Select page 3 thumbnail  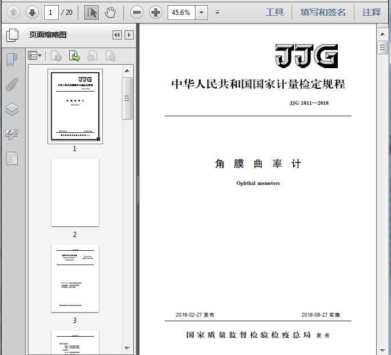pyautogui.click(x=75, y=278)
